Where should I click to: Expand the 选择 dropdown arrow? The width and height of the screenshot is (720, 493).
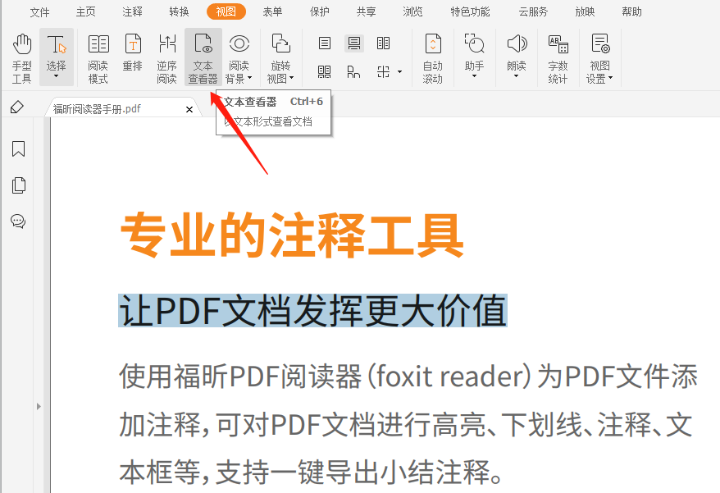click(x=56, y=76)
